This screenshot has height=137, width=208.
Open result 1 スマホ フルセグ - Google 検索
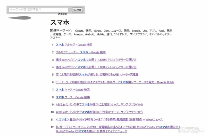[x=74, y=45]
